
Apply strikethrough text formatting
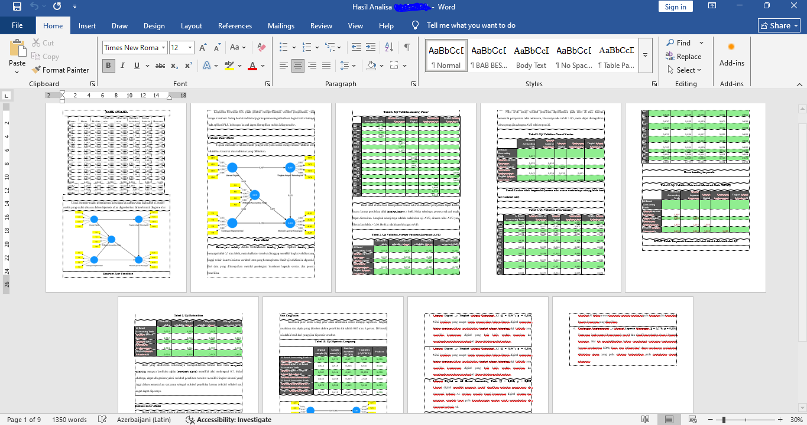point(160,66)
